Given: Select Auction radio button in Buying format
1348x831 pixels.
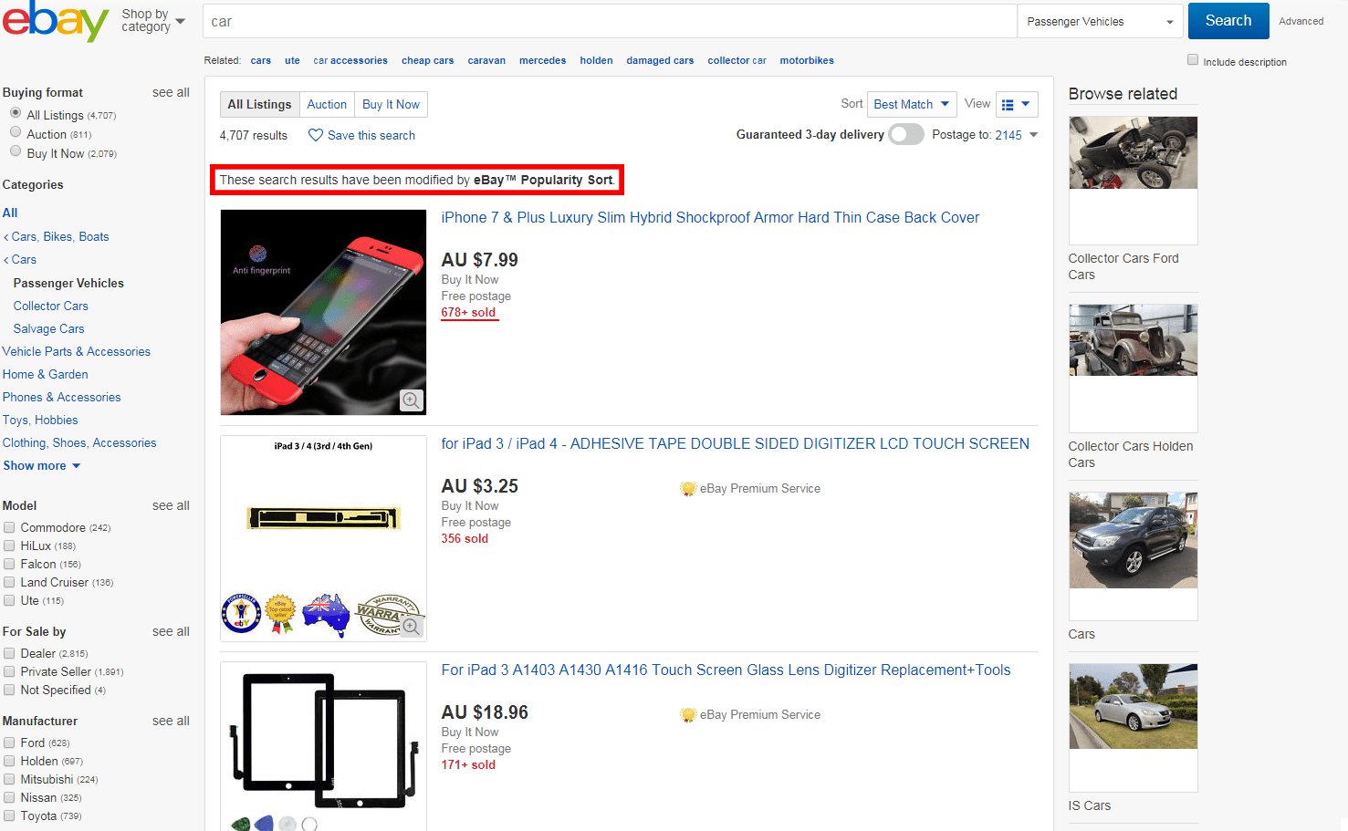Looking at the screenshot, I should pyautogui.click(x=16, y=132).
